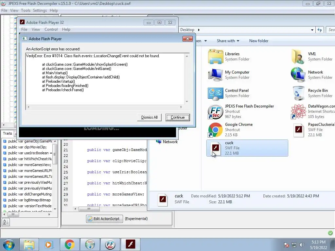Screen dimensions: 335x251
Task: Open address bar history dropdown arrow
Action: pos(312,30)
